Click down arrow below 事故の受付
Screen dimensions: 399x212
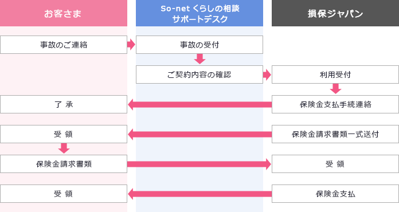[199, 59]
